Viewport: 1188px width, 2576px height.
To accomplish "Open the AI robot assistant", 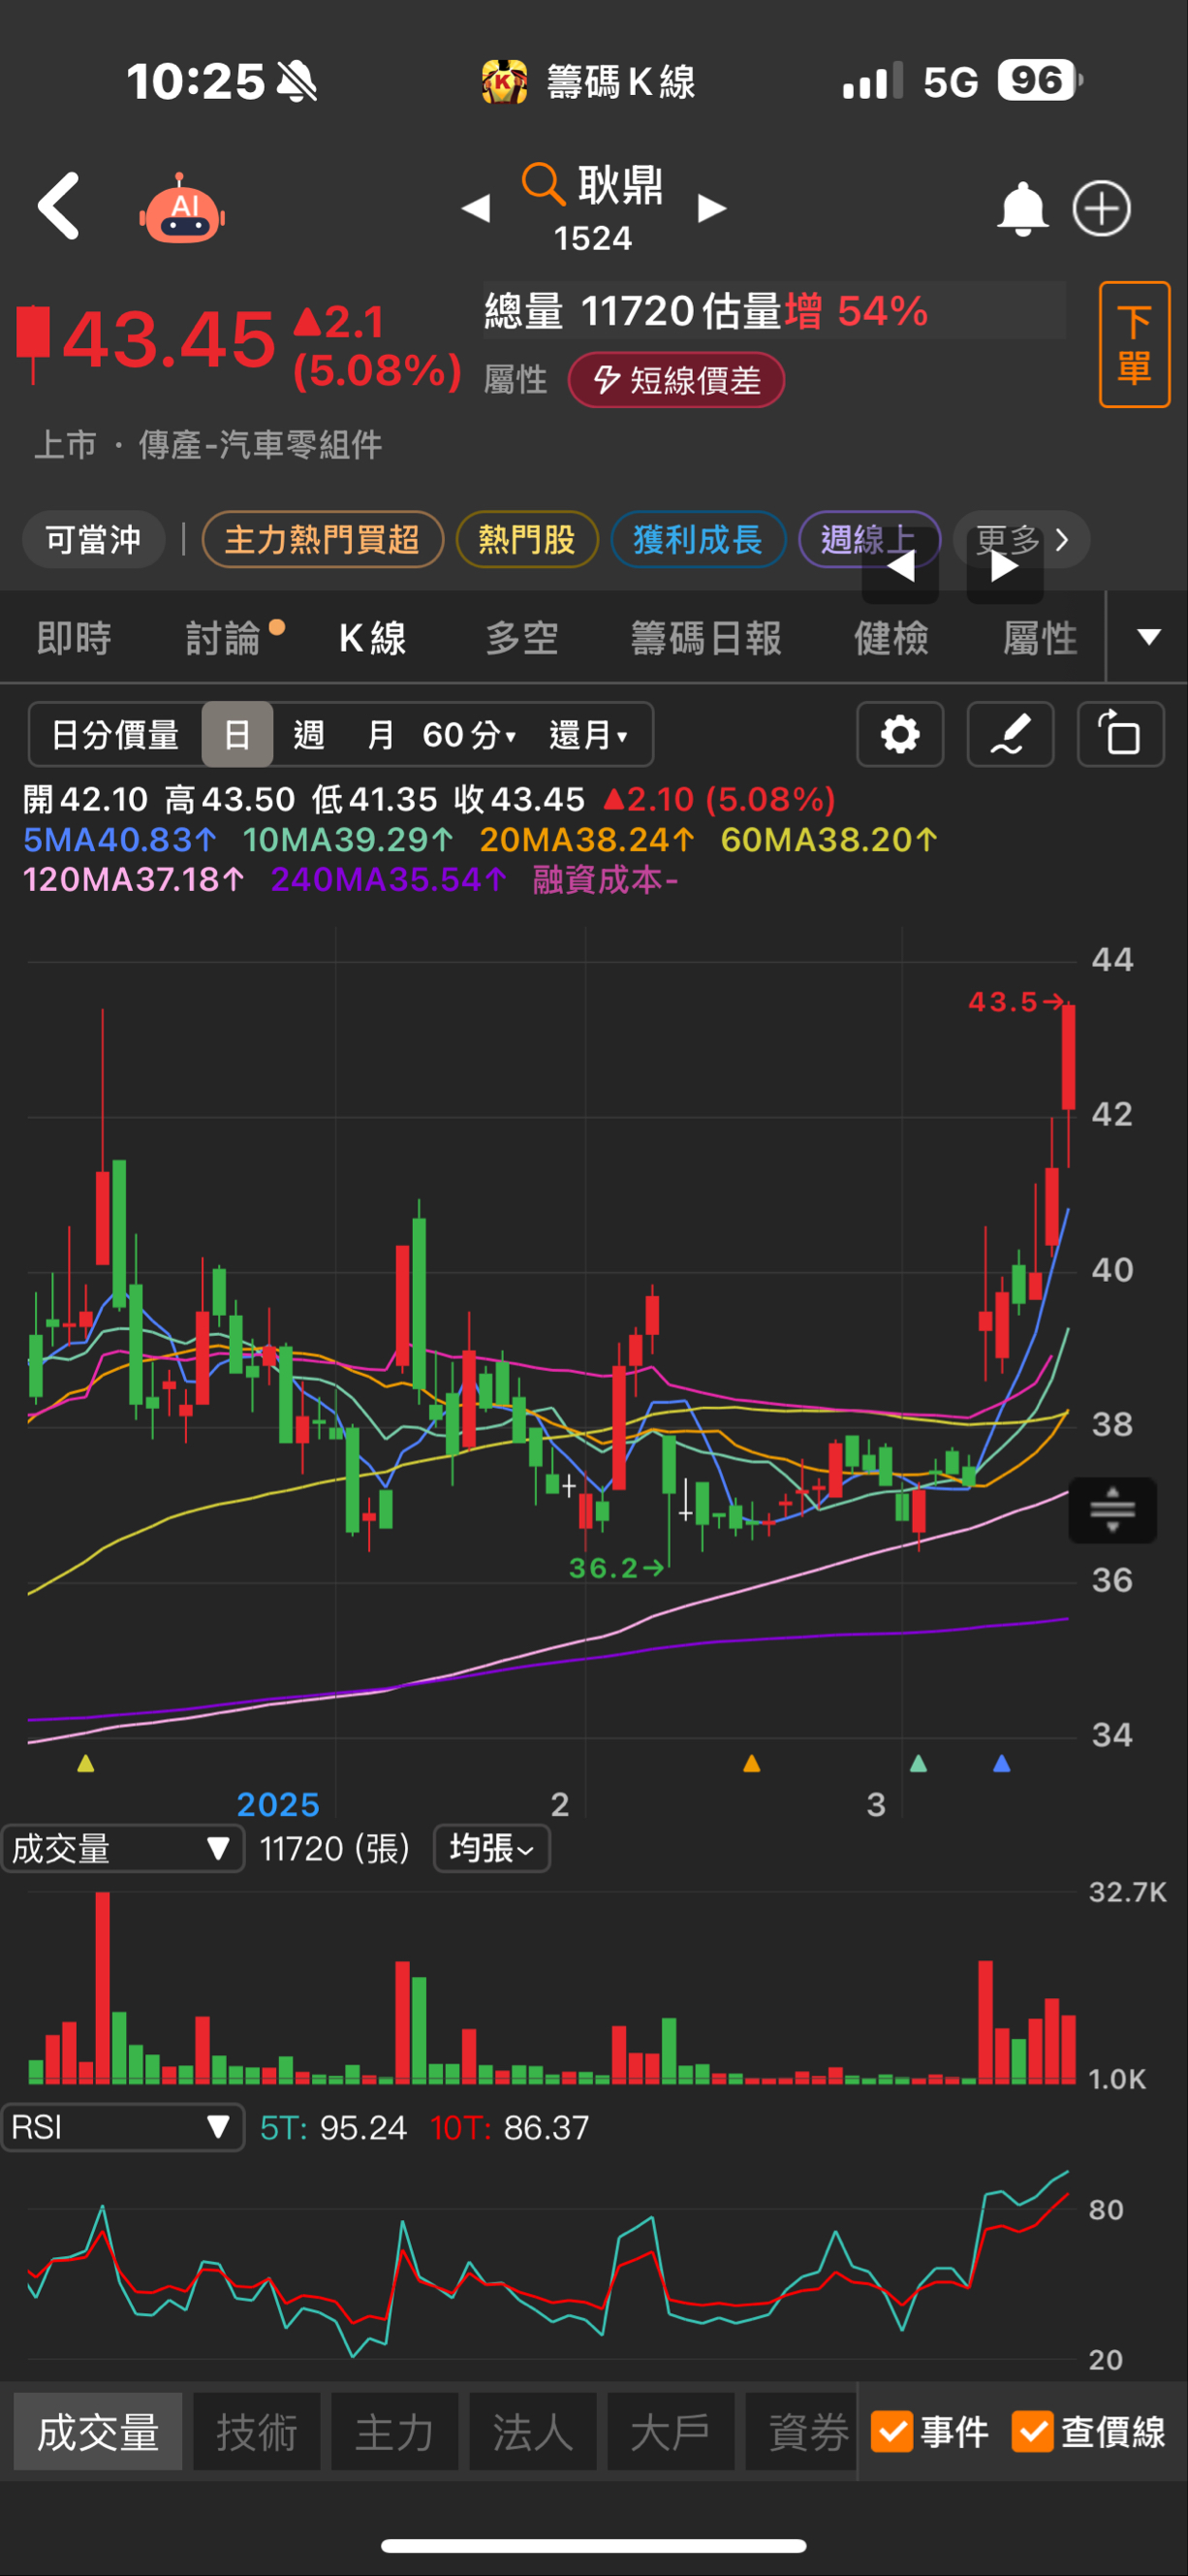I will [x=182, y=209].
